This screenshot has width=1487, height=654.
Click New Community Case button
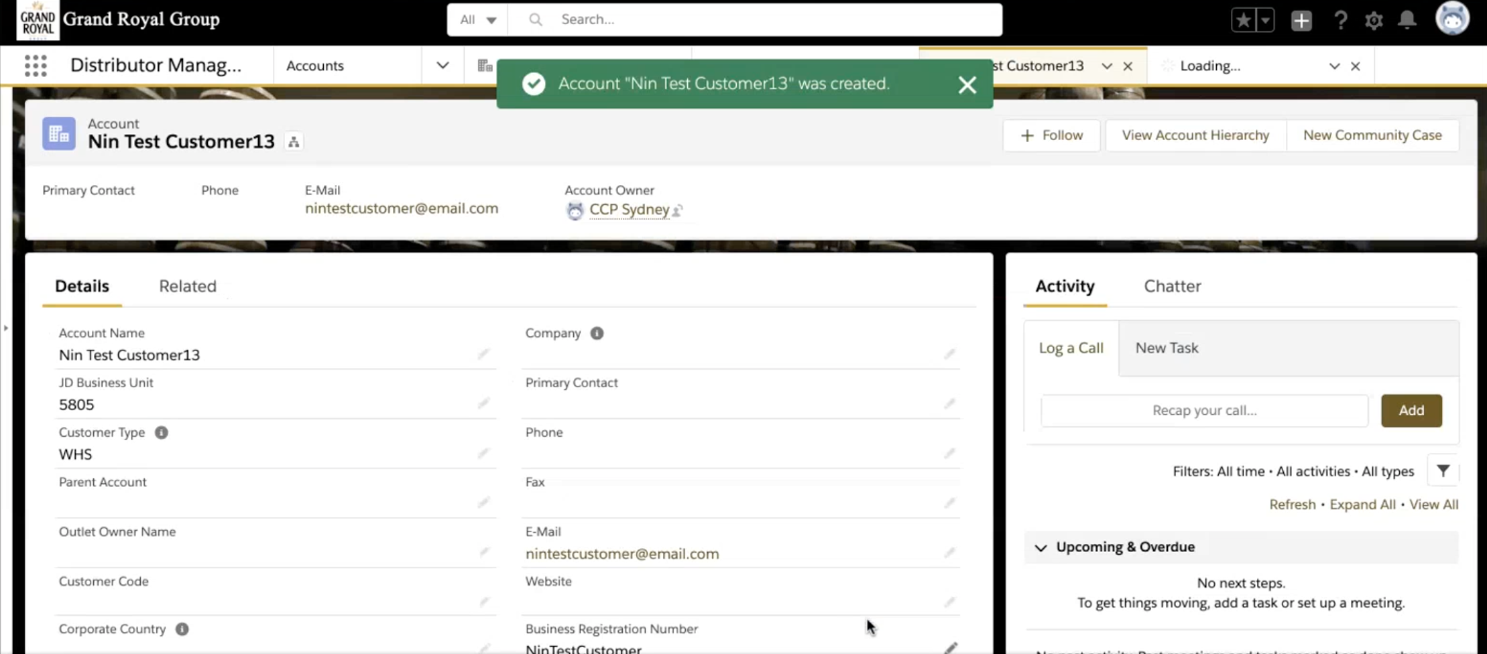pos(1372,135)
